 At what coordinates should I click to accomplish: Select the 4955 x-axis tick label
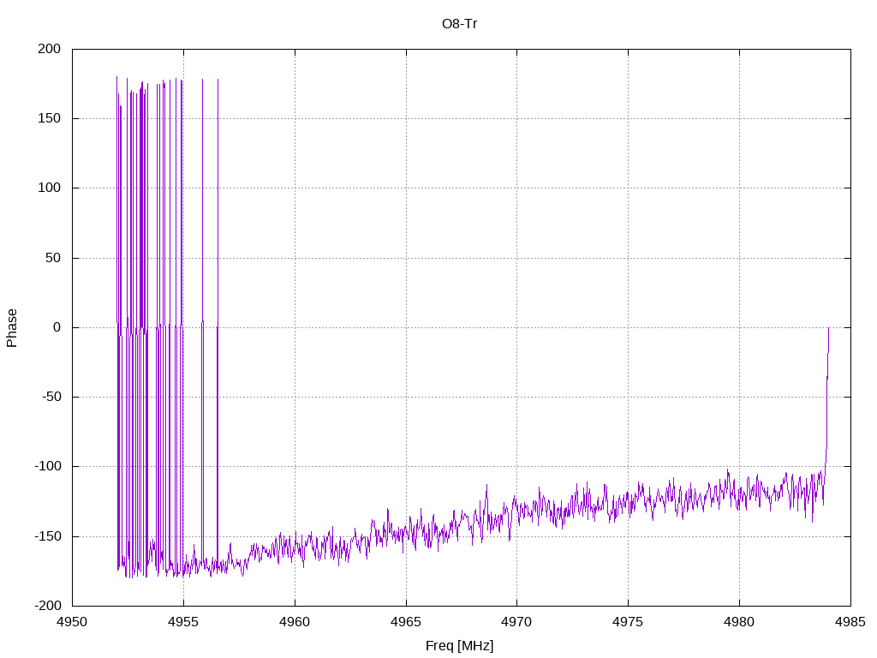pos(183,622)
